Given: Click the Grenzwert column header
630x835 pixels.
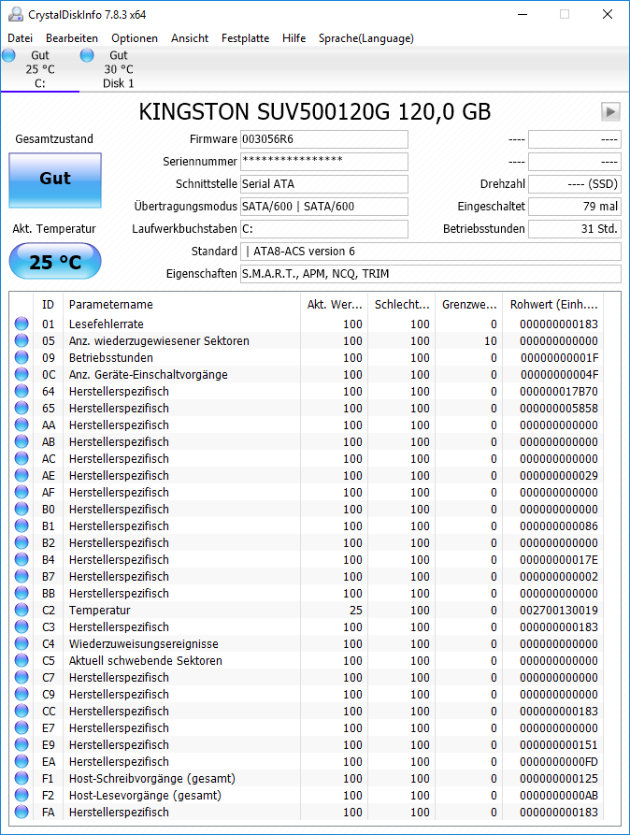Looking at the screenshot, I should click(x=468, y=305).
